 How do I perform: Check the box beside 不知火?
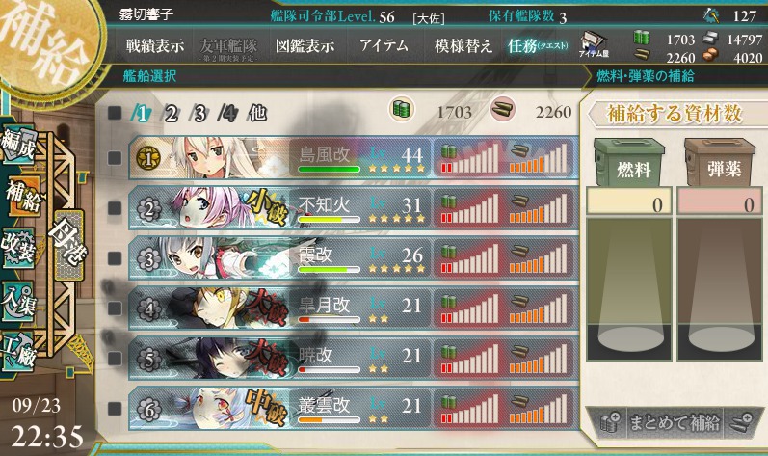point(115,207)
